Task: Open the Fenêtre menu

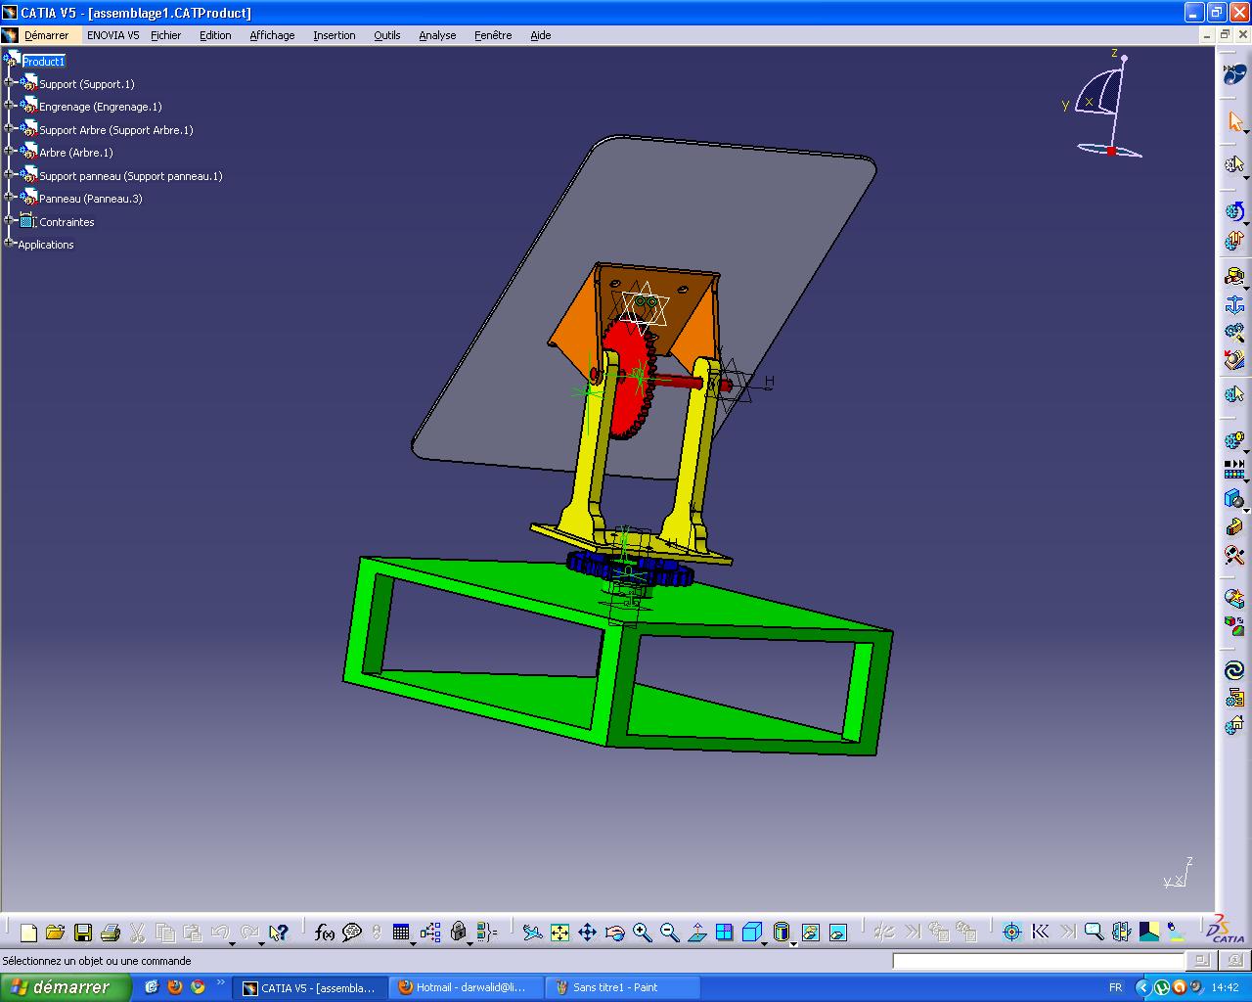Action: 493,35
